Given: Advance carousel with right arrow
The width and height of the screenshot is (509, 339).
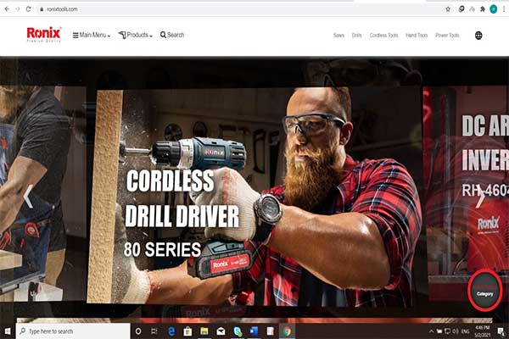Looking at the screenshot, I should [480, 197].
